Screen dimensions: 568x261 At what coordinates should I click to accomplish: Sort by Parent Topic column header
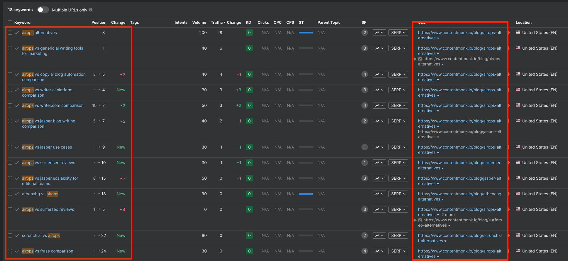point(329,22)
